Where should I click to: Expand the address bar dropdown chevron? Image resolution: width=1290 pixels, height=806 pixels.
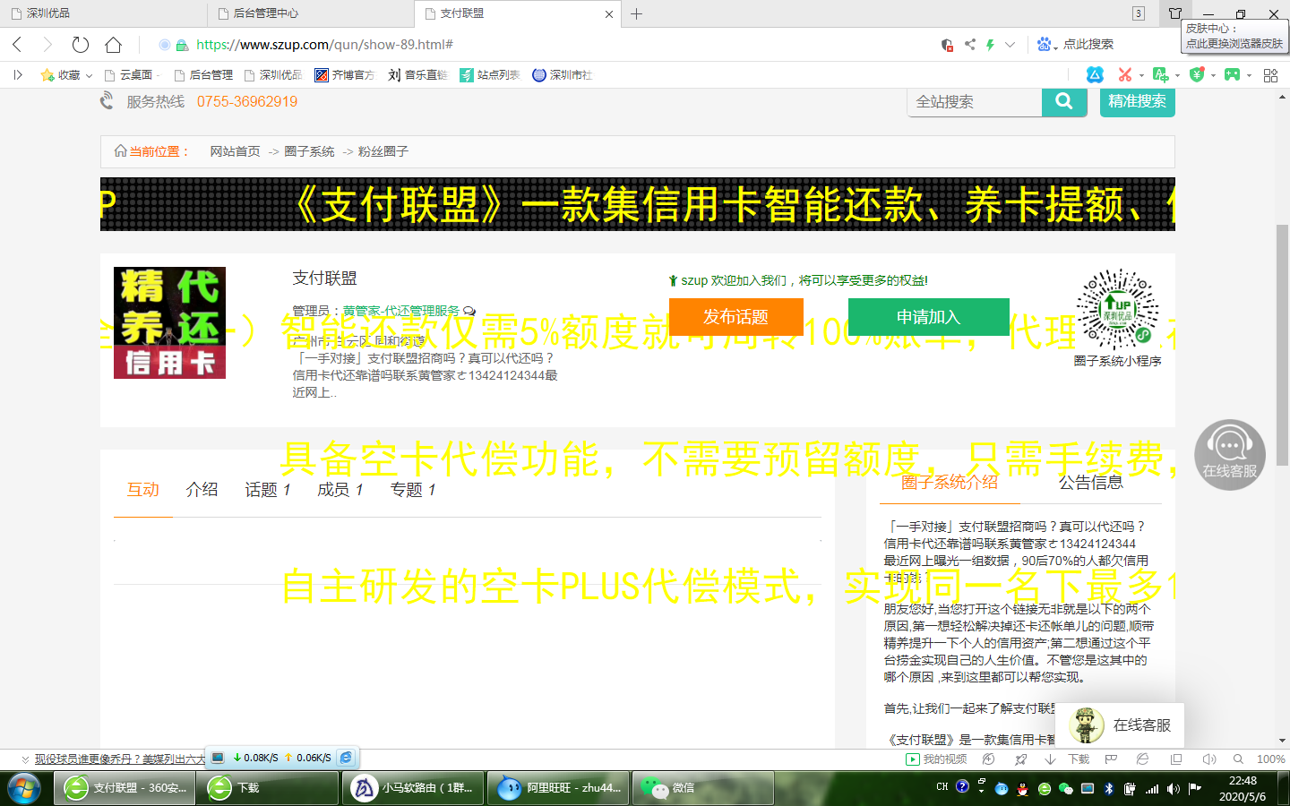(1010, 45)
